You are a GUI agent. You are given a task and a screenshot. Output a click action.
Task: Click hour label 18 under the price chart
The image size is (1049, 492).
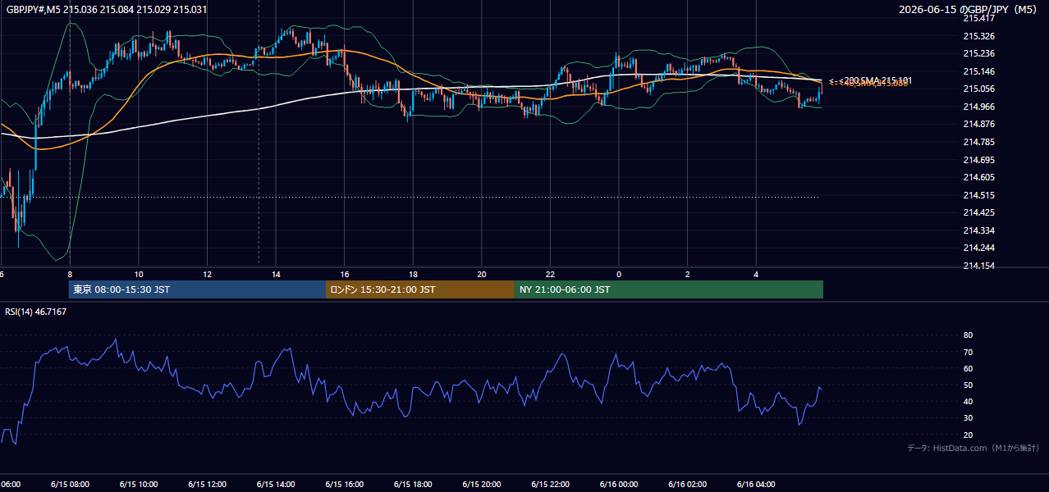(413, 275)
